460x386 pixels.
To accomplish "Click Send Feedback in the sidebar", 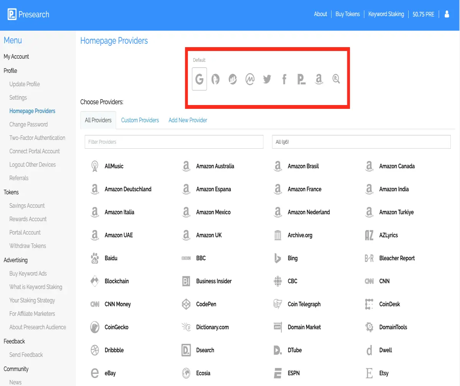I will pyautogui.click(x=26, y=355).
